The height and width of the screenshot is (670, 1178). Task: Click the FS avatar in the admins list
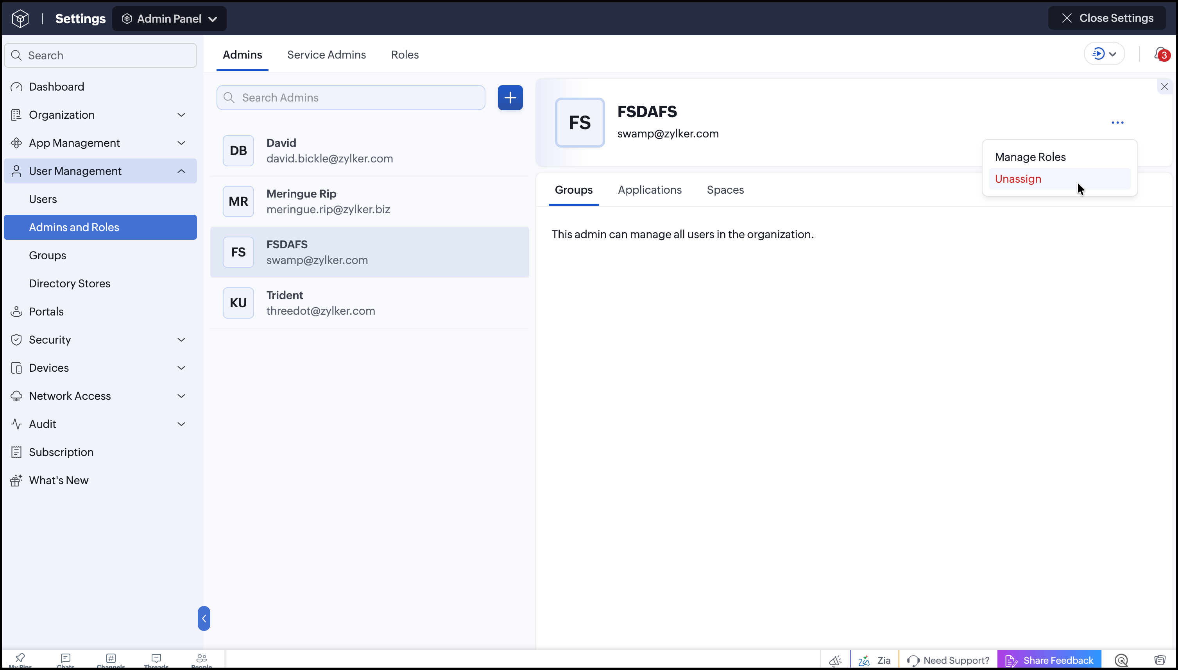[238, 252]
